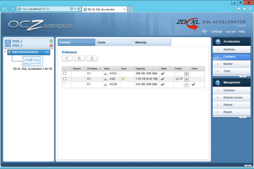Open Summary in Acceleration menu
Screen dimensions: 254x169
tap(231, 49)
